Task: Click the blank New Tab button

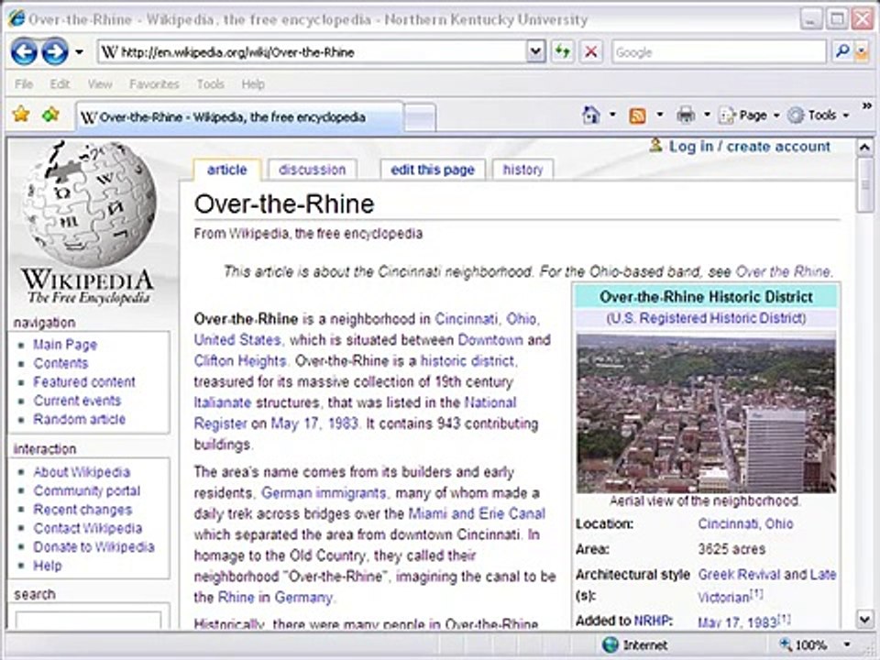Action: (x=420, y=118)
